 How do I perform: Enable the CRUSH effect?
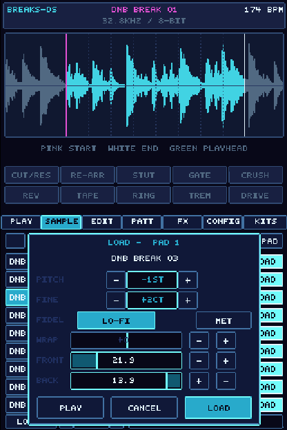255,175
